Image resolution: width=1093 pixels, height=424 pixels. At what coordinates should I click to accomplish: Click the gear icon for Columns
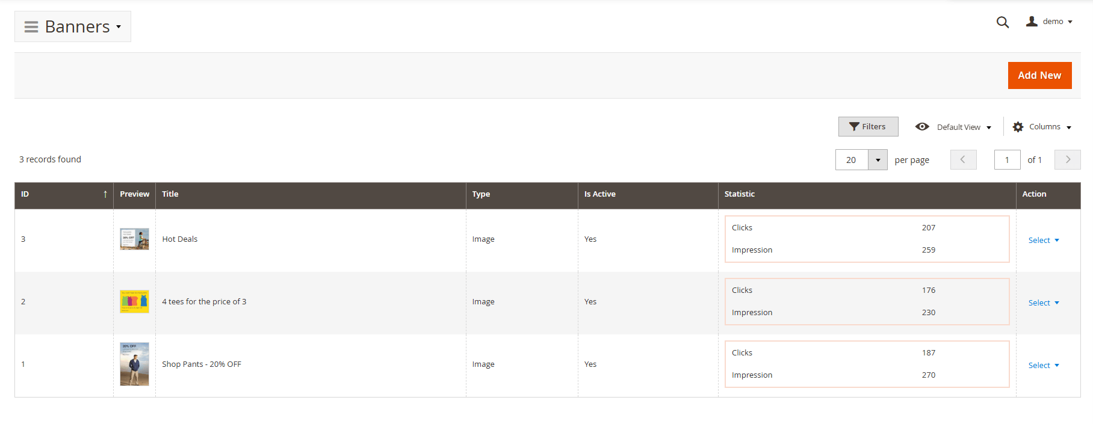click(x=1018, y=127)
